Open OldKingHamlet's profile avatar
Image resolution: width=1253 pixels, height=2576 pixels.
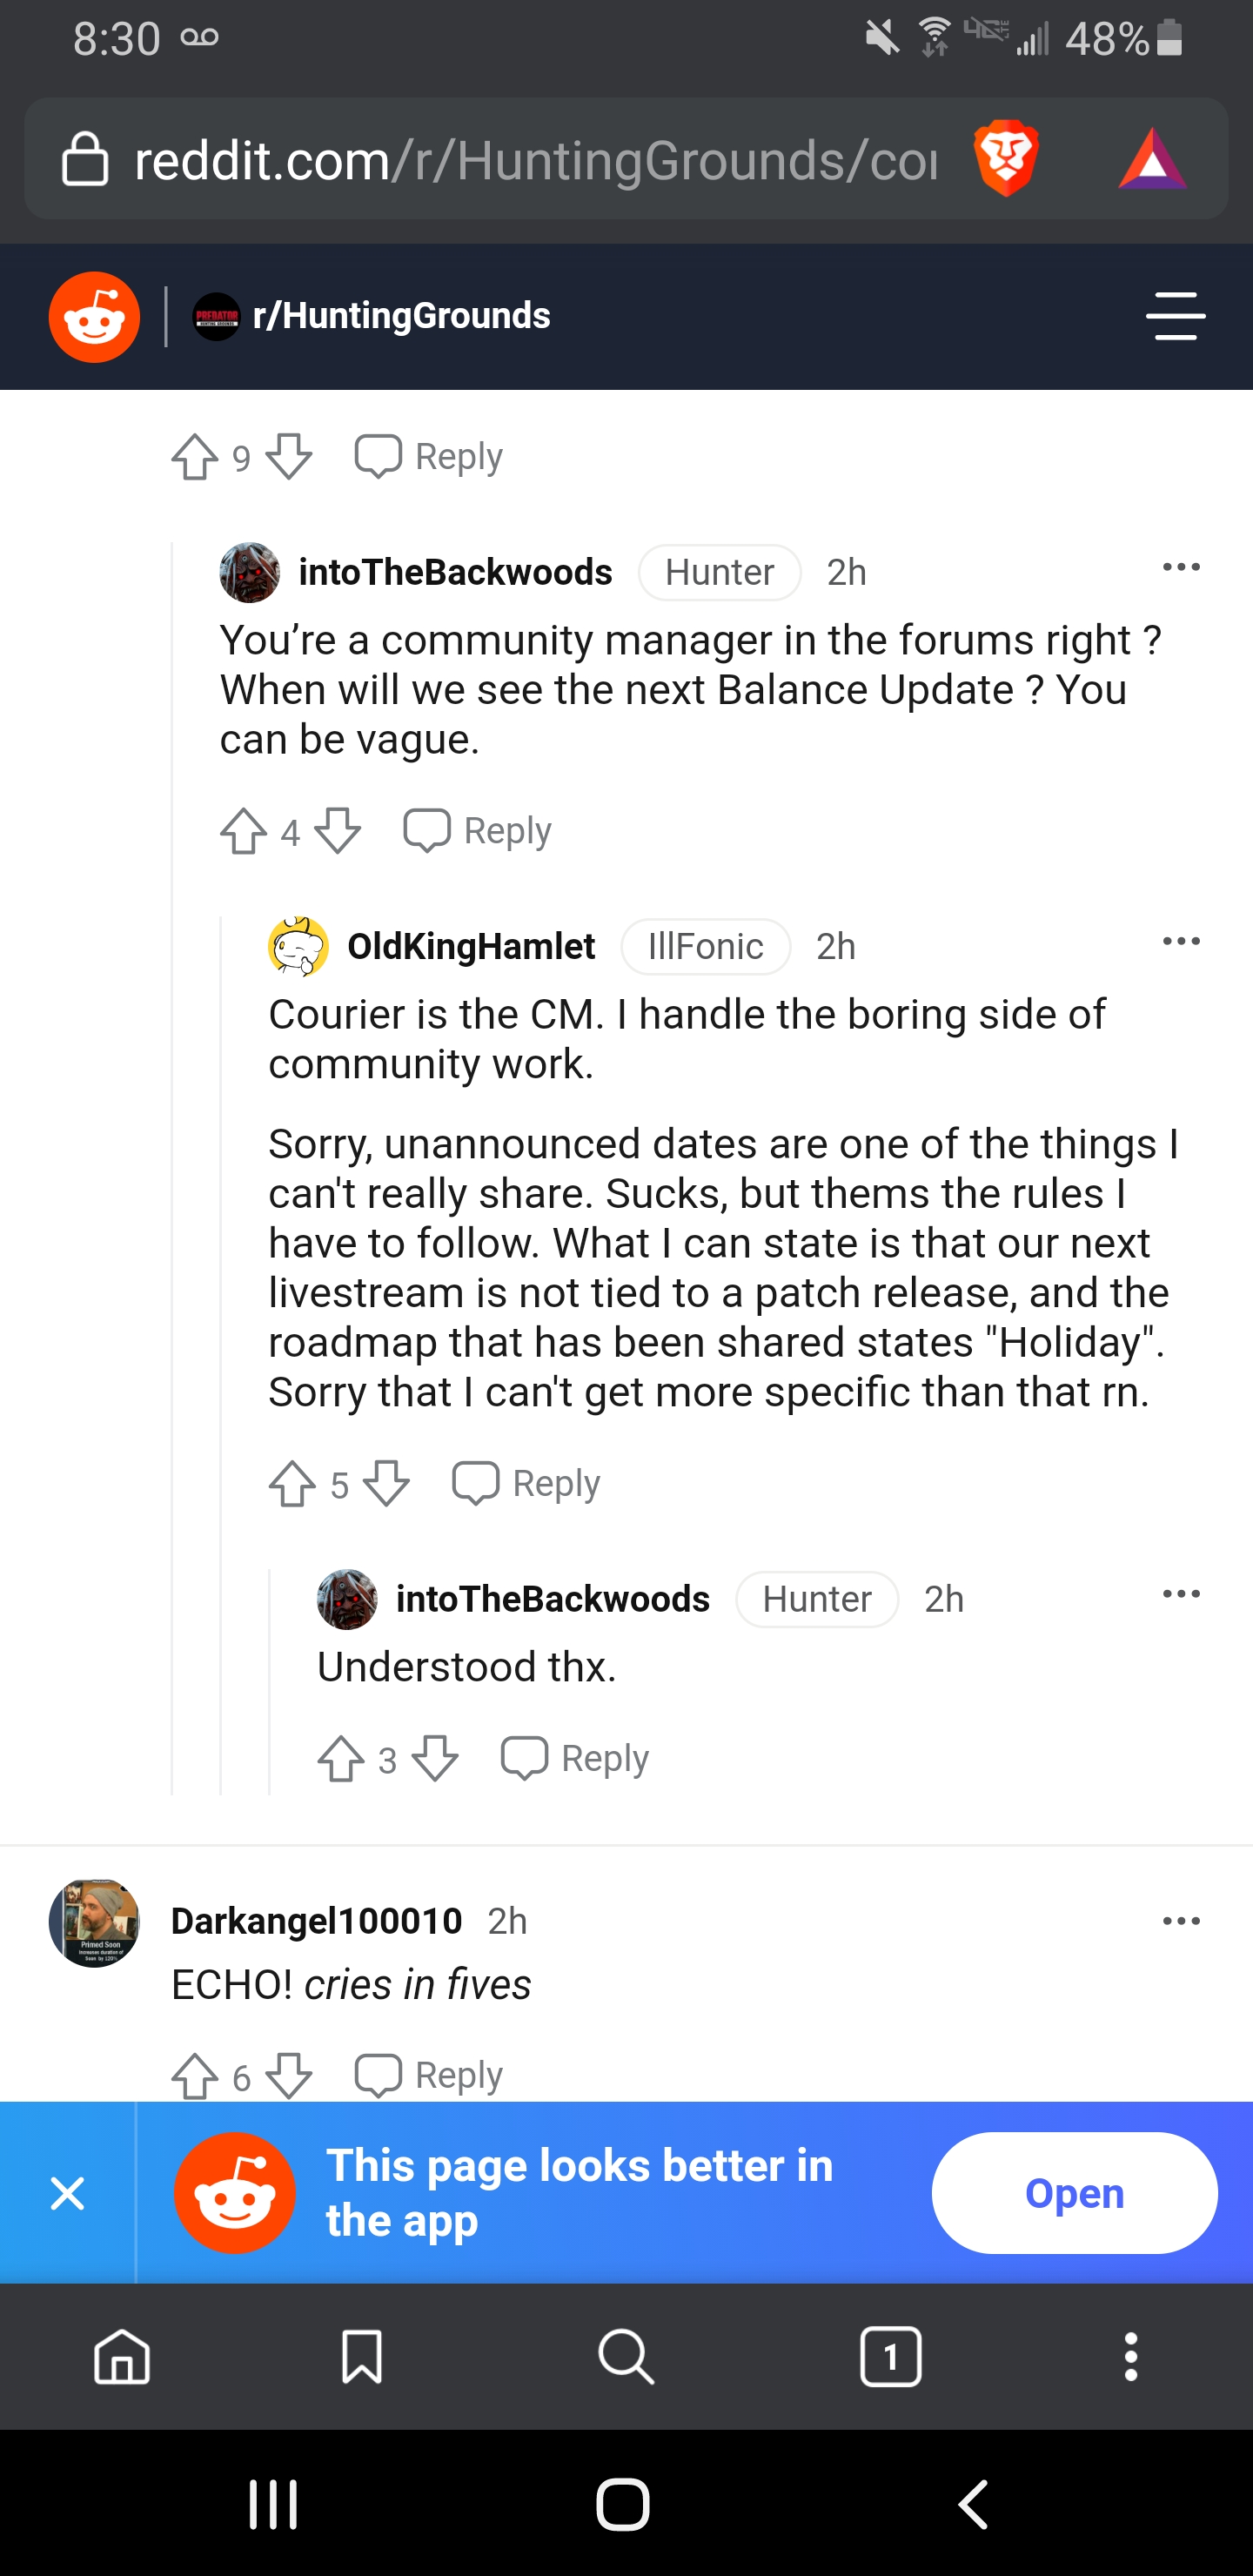pos(298,946)
